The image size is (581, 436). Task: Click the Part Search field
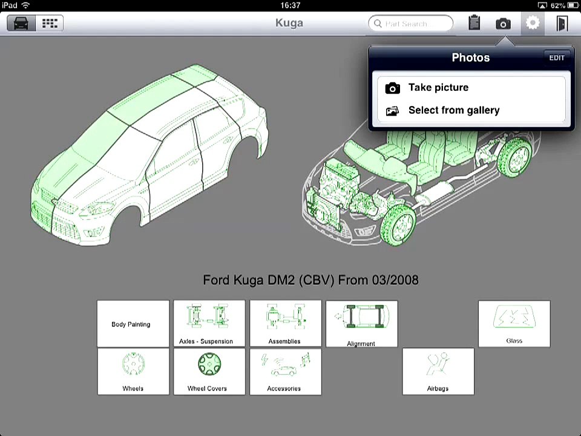click(x=410, y=24)
